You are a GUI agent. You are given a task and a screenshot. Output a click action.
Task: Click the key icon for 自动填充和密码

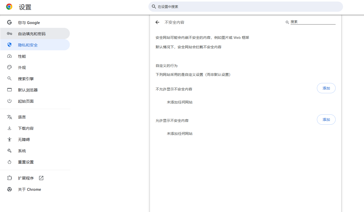[x=9, y=34]
